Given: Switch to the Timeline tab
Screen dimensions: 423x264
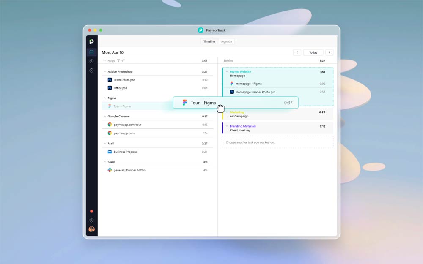Looking at the screenshot, I should tap(209, 41).
